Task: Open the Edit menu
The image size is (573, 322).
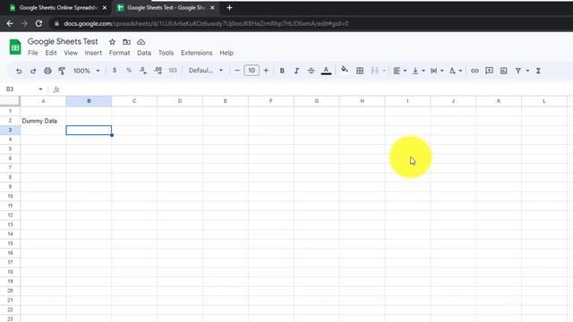Action: click(x=51, y=53)
